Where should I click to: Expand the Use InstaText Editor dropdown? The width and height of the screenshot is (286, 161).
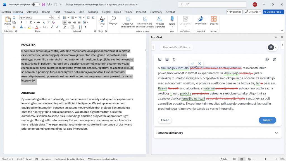(x=177, y=47)
